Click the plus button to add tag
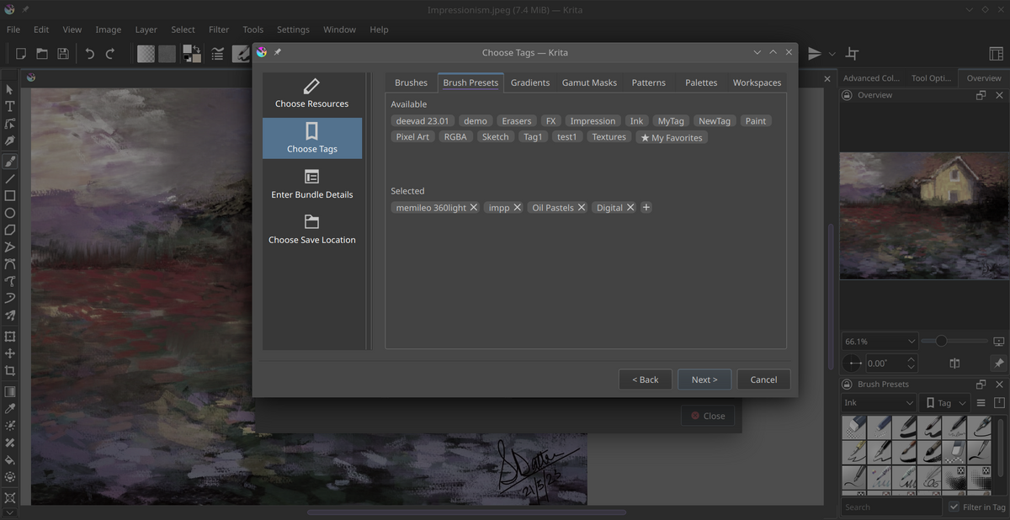This screenshot has height=520, width=1010. (x=646, y=207)
